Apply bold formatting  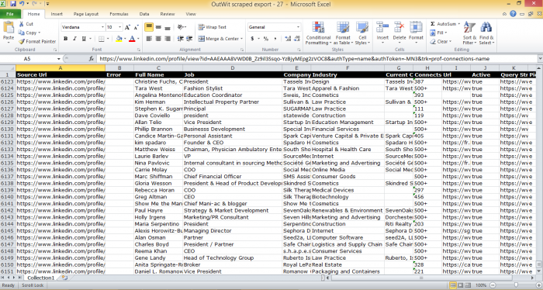[x=65, y=39]
